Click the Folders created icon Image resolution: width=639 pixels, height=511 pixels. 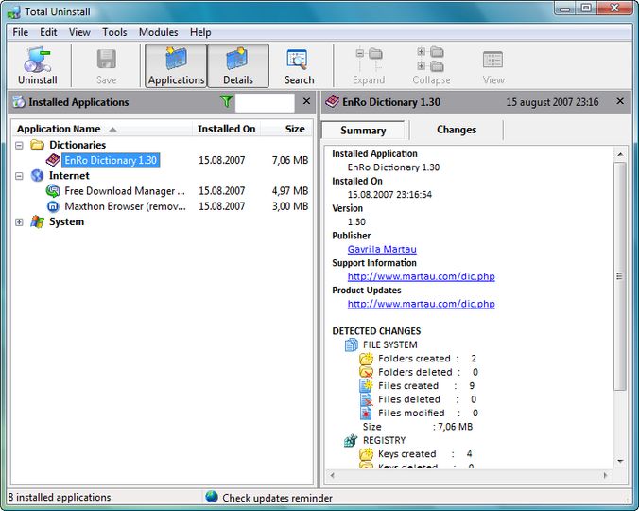tap(367, 359)
